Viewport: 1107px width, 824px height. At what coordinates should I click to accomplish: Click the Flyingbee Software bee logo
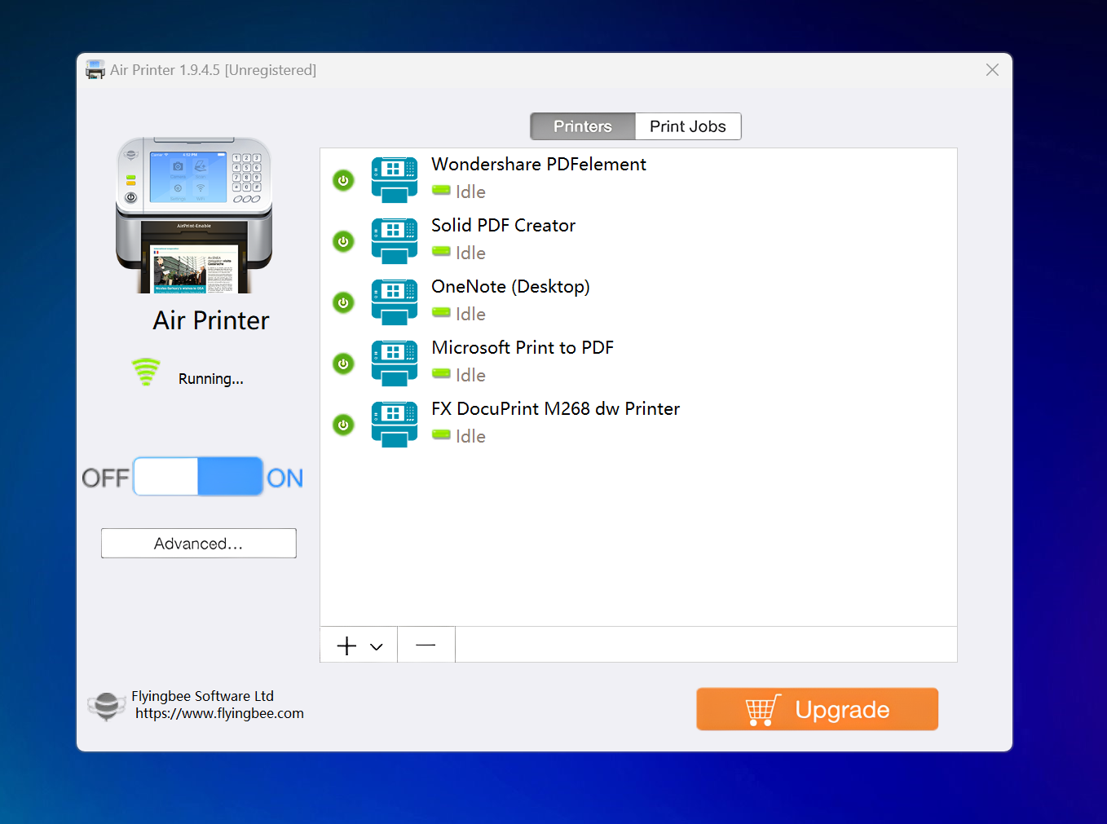pos(106,705)
